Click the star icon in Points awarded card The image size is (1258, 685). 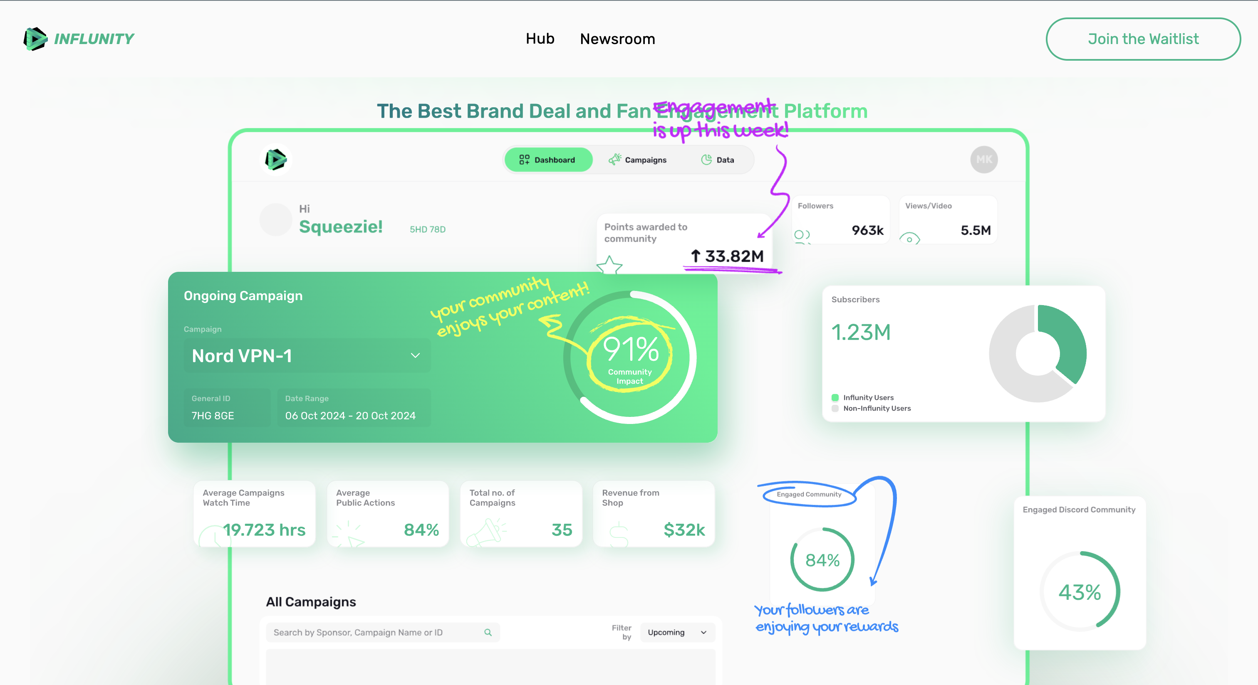point(609,265)
